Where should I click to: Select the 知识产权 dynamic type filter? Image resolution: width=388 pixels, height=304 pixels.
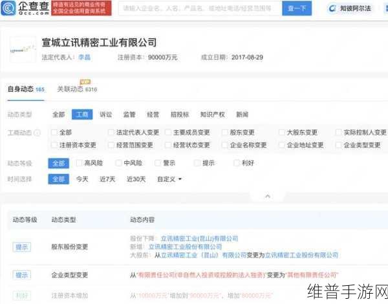pyautogui.click(x=213, y=114)
